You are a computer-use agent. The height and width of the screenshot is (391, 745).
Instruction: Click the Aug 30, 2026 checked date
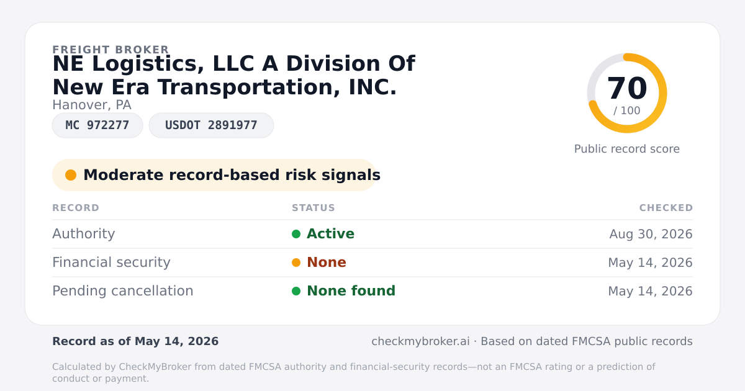[651, 235]
